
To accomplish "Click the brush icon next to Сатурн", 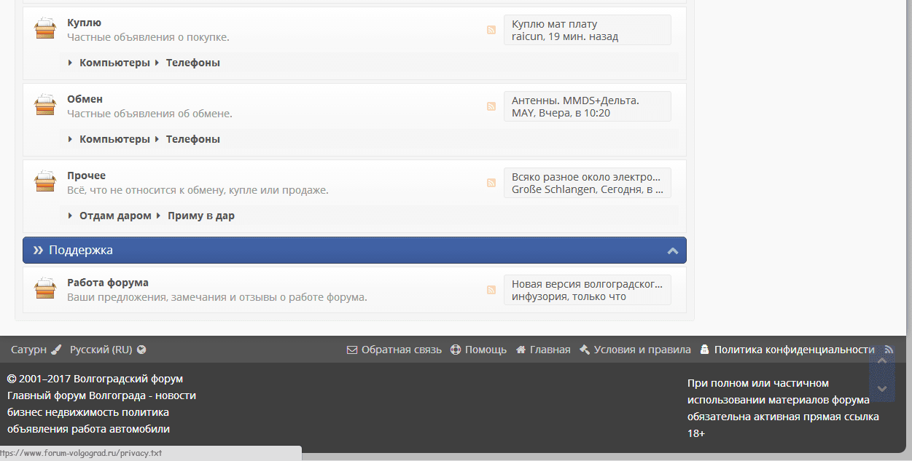I will [56, 350].
